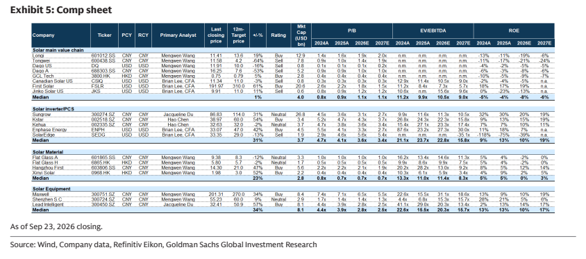
Task: Click the 'Solar Equipment' section label
Action: [x=51, y=189]
